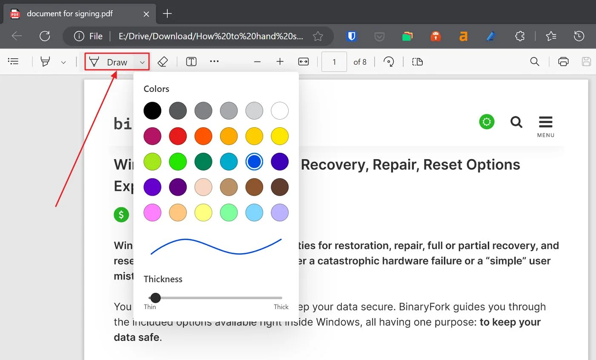Zoom out with the minus button
This screenshot has width=596, height=360.
(x=257, y=62)
